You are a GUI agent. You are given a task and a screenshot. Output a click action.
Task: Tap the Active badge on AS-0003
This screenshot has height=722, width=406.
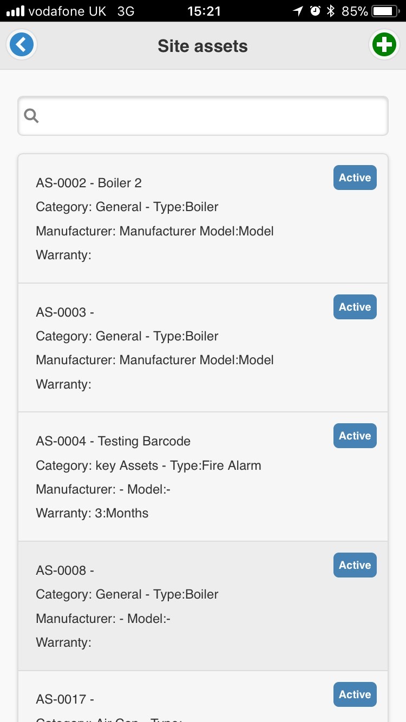click(355, 307)
